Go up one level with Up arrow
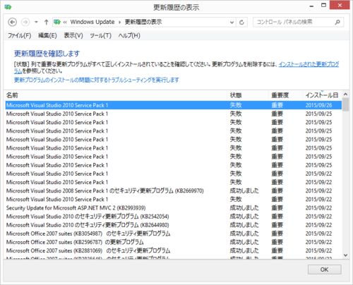The width and height of the screenshot is (353, 285). 46,22
